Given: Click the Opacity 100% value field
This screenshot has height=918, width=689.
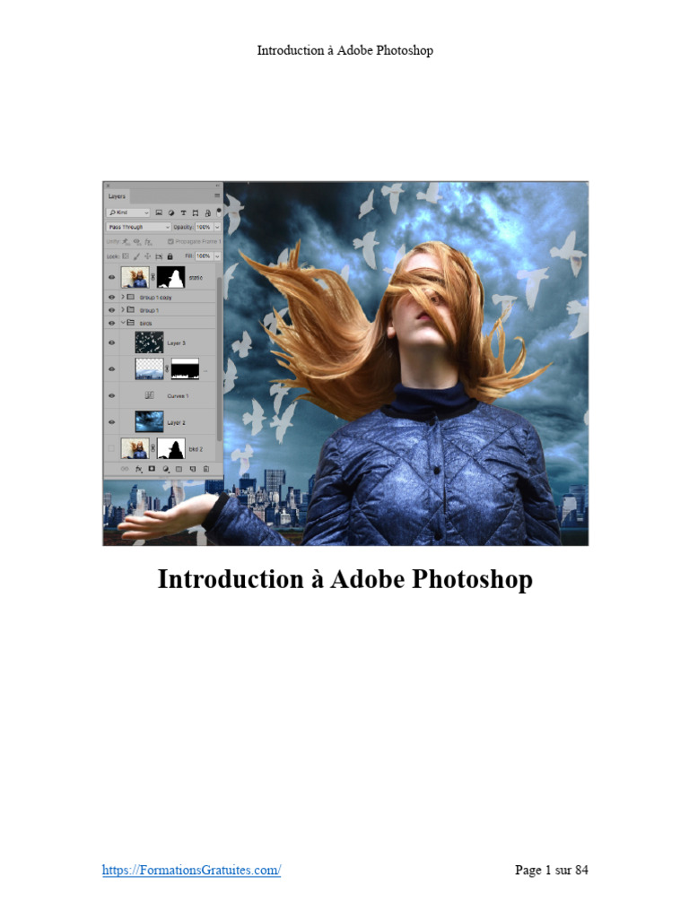Looking at the screenshot, I should pyautogui.click(x=204, y=227).
